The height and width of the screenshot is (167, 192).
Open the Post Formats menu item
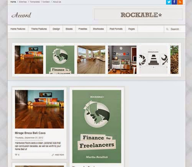tap(116, 29)
